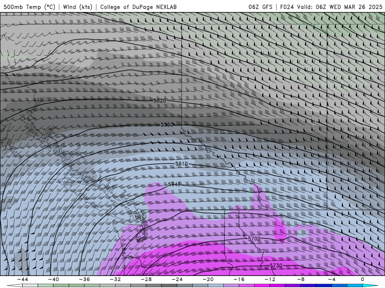The image size is (385, 288).
Task: Click the -40 colorbar tick label
Action: (53, 279)
